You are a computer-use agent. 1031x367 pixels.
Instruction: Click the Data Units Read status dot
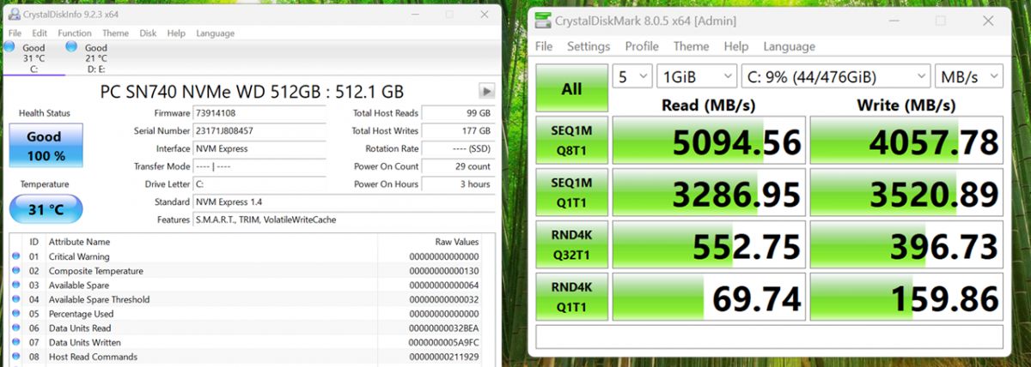[15, 328]
